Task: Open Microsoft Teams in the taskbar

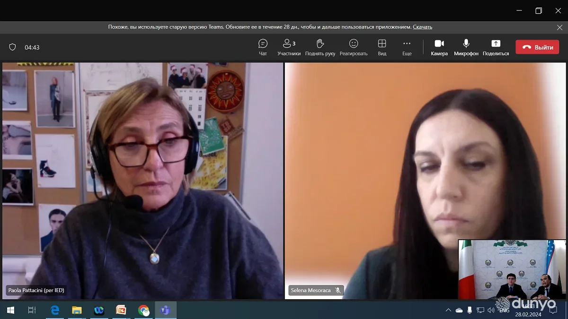Action: (165, 310)
